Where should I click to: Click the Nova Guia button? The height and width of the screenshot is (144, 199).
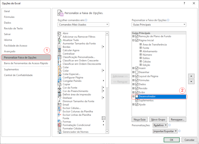coord(139,119)
